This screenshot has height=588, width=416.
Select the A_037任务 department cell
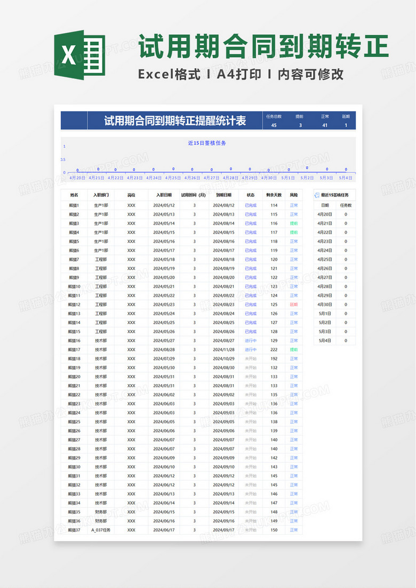101,530
